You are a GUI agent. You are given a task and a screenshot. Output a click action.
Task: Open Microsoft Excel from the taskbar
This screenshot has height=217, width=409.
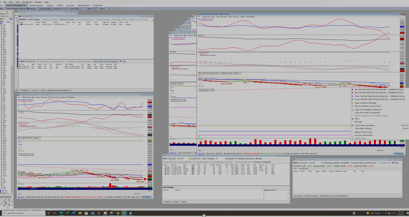pos(67,213)
